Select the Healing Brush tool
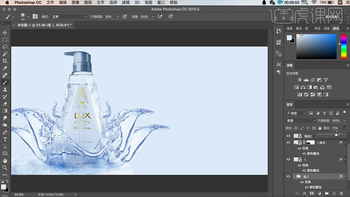Viewport: 350px width, 197px height. (5, 75)
